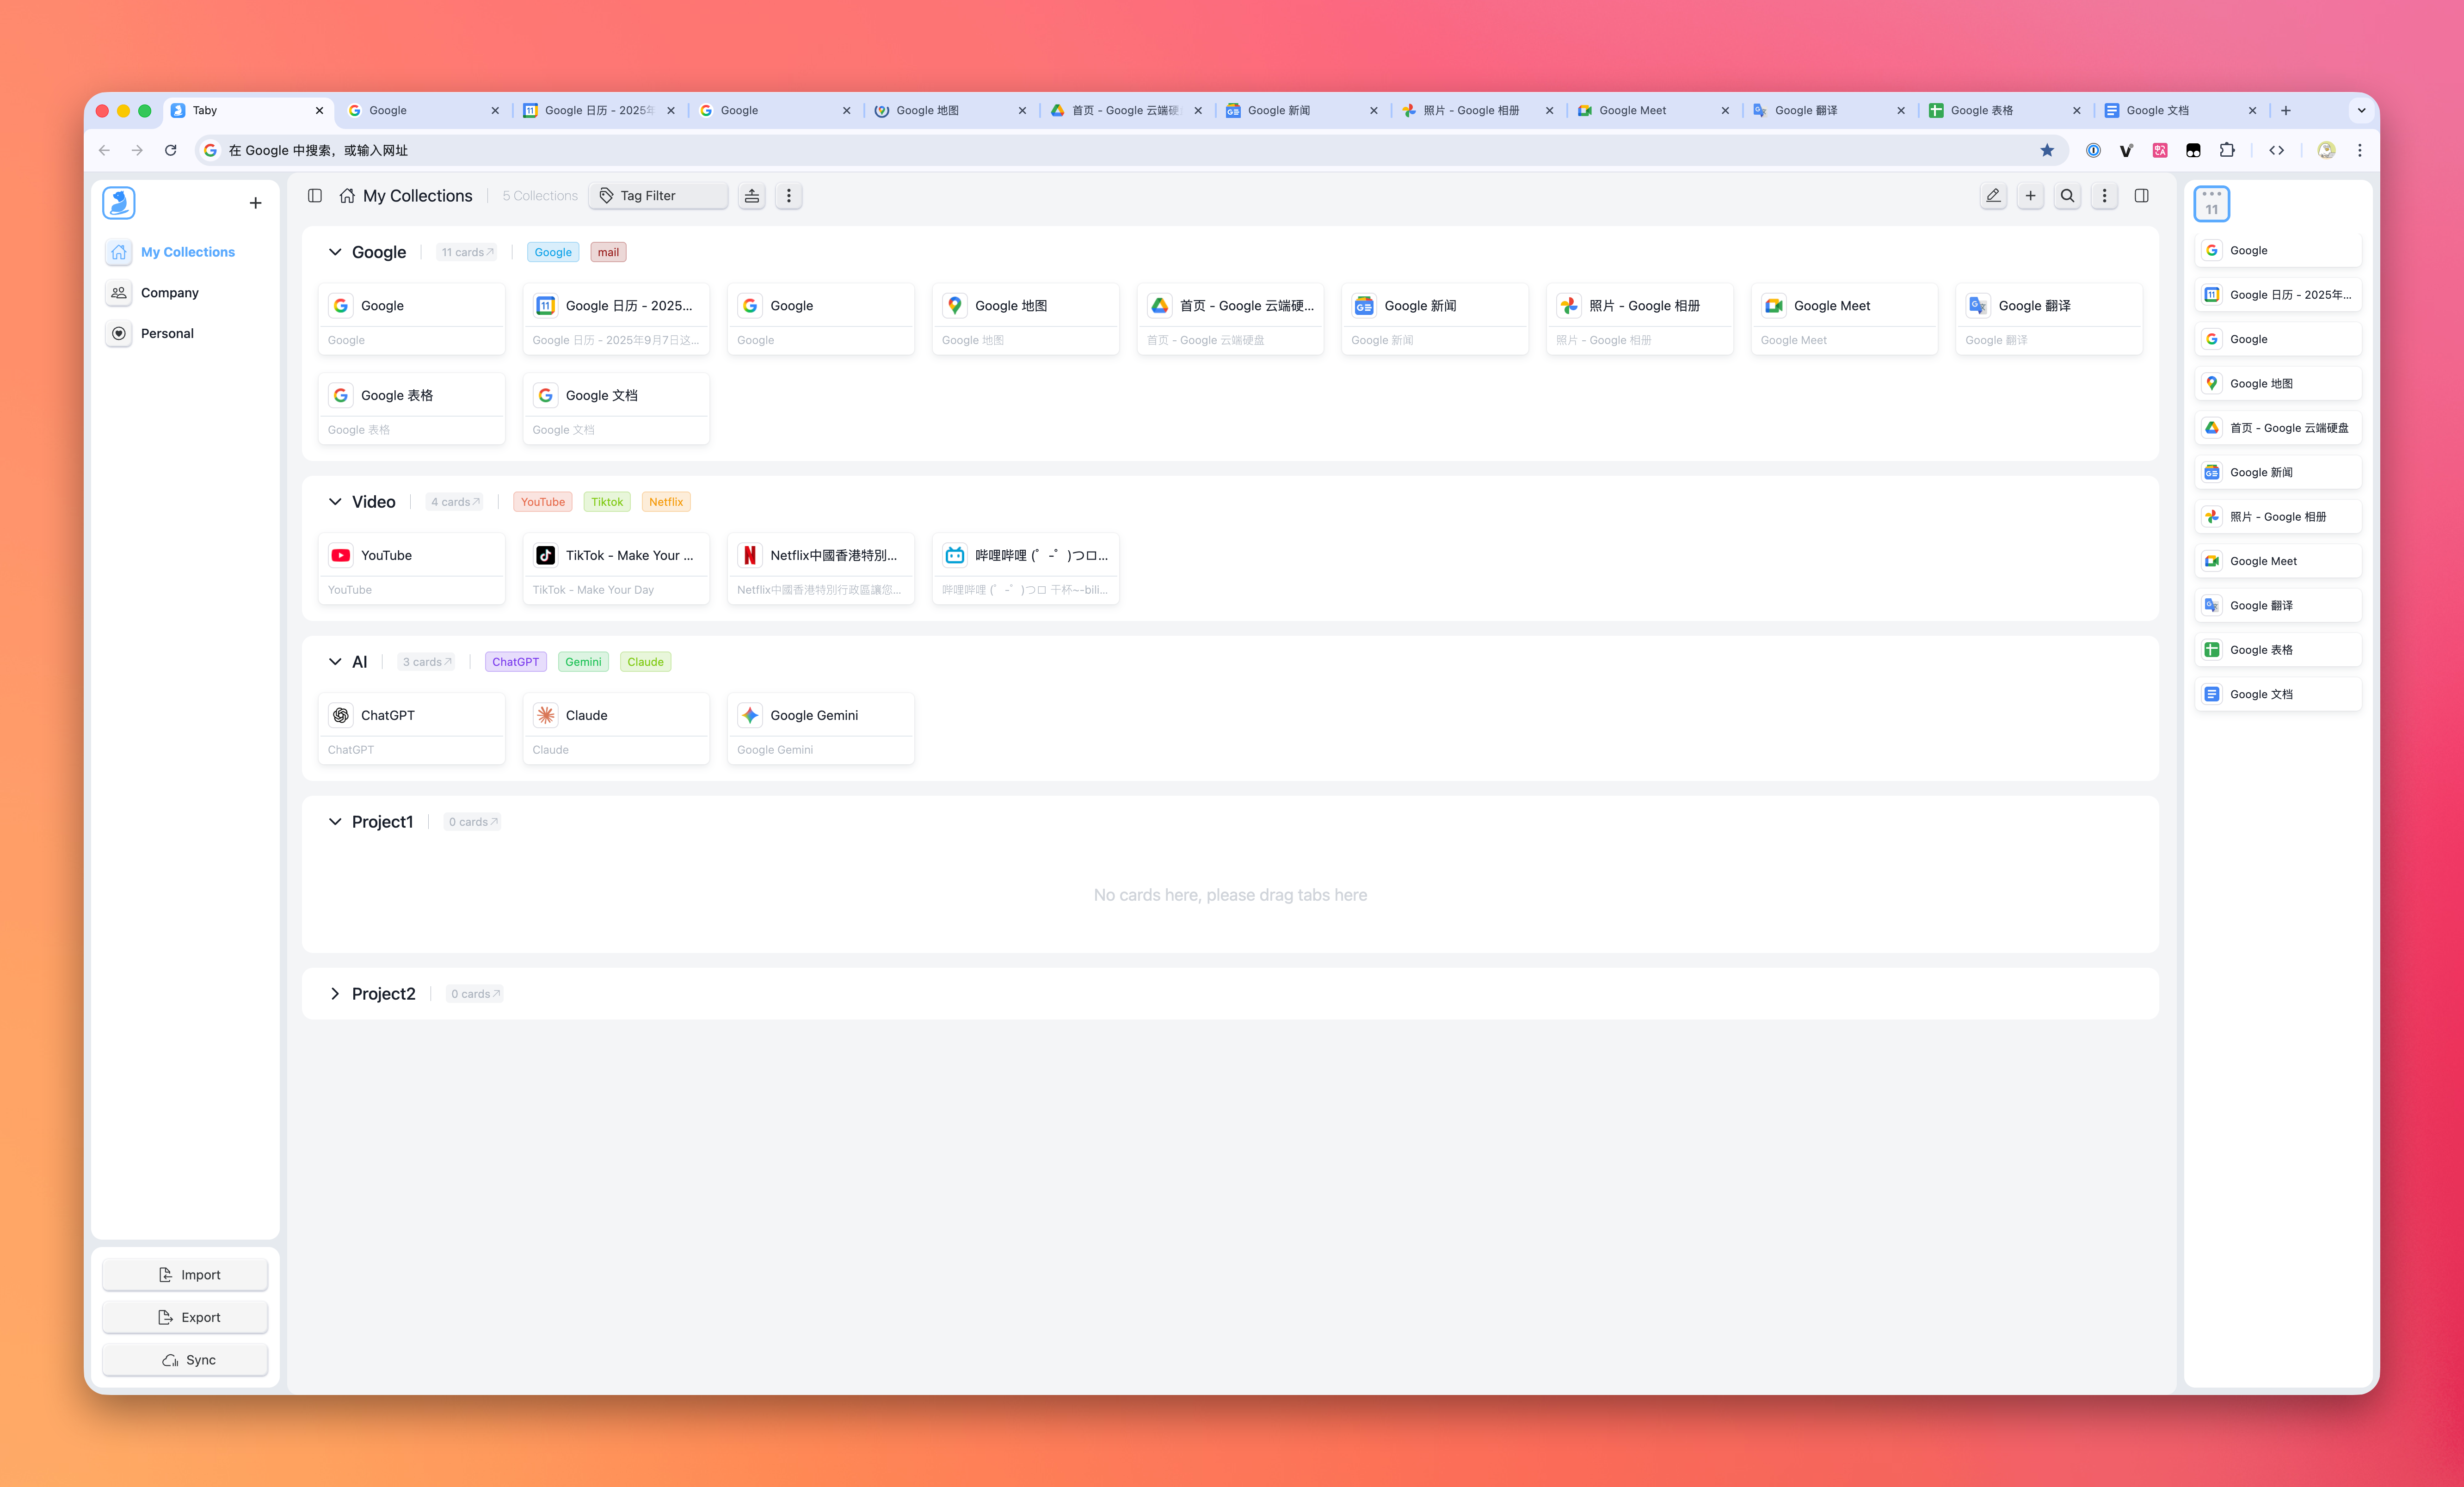The width and height of the screenshot is (2464, 1487).
Task: Collapse the Video collection
Action: click(335, 502)
